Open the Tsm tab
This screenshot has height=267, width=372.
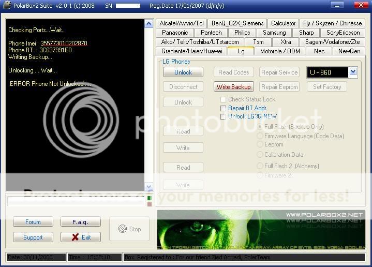[258, 42]
